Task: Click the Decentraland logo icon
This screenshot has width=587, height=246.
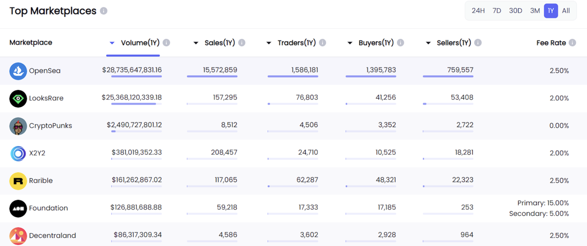Action: [x=18, y=236]
